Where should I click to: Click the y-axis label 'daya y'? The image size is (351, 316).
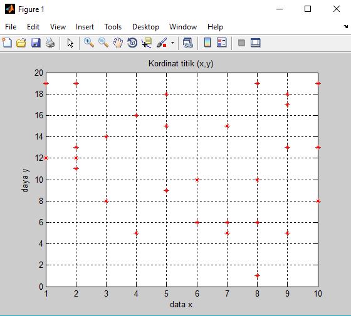(x=25, y=180)
